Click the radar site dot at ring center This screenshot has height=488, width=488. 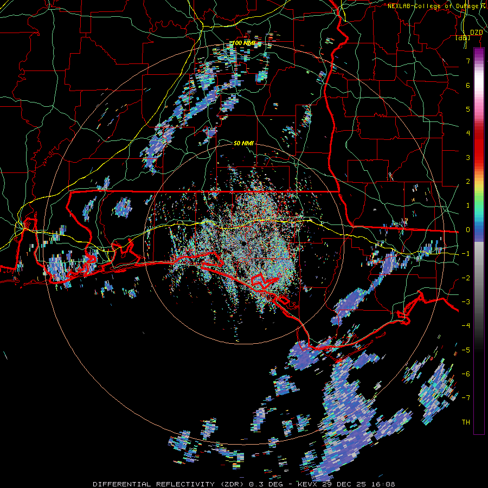pos(243,243)
